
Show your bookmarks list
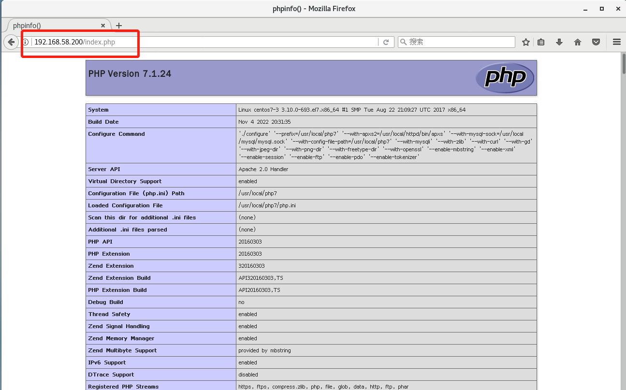pos(541,42)
